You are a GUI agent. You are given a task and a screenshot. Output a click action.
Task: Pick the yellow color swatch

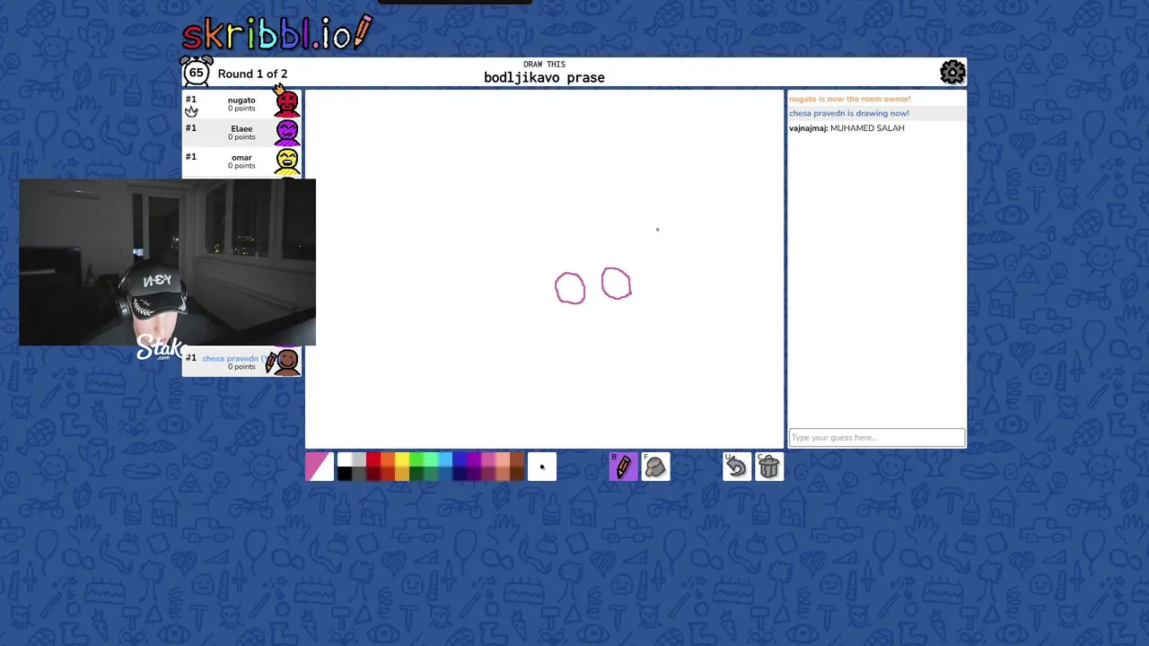pyautogui.click(x=402, y=459)
